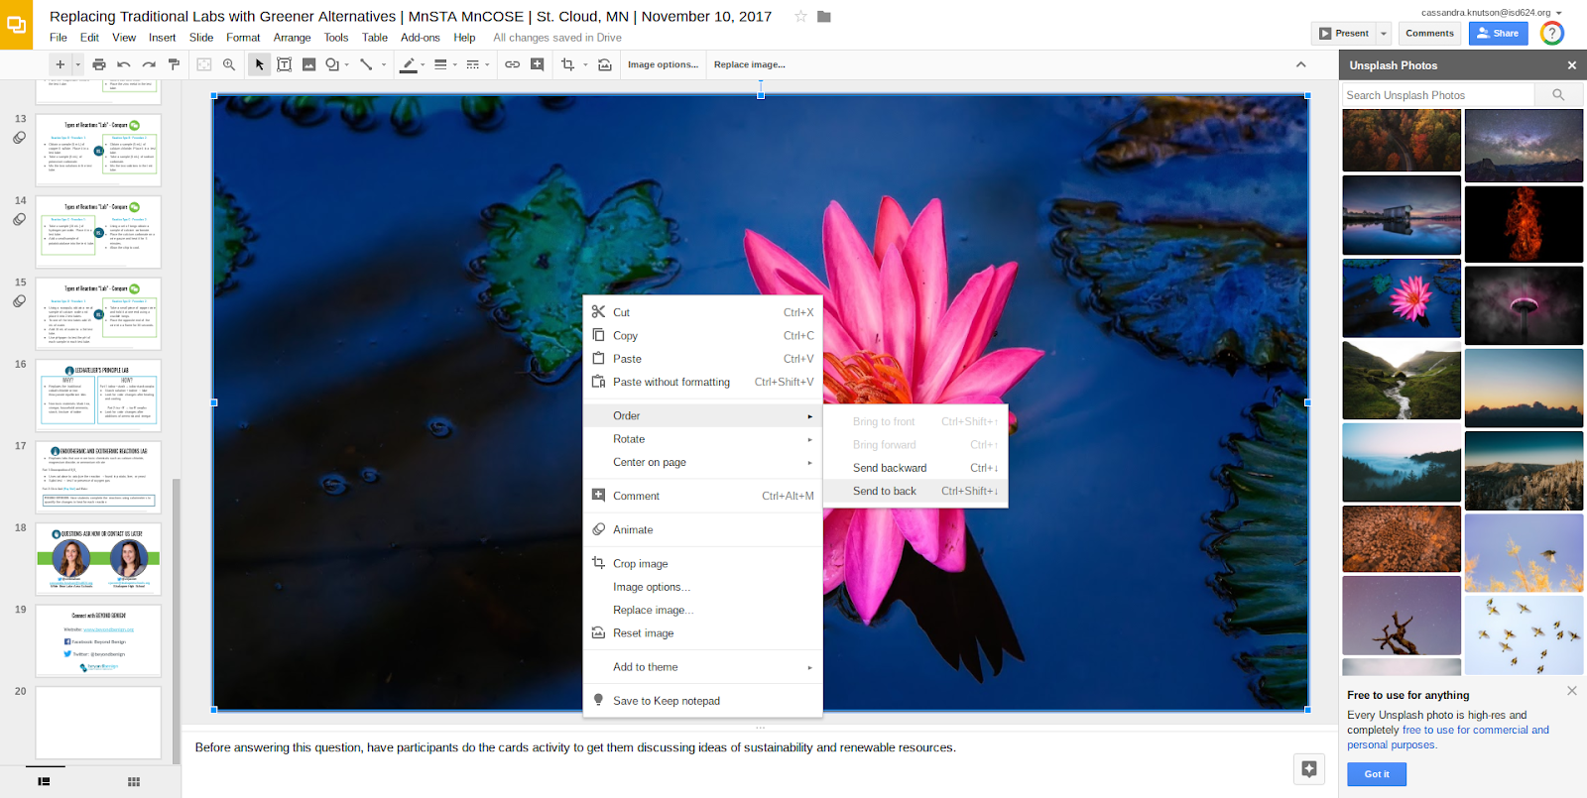Click the add comment toolbar icon
The height and width of the screenshot is (798, 1587).
click(x=538, y=64)
